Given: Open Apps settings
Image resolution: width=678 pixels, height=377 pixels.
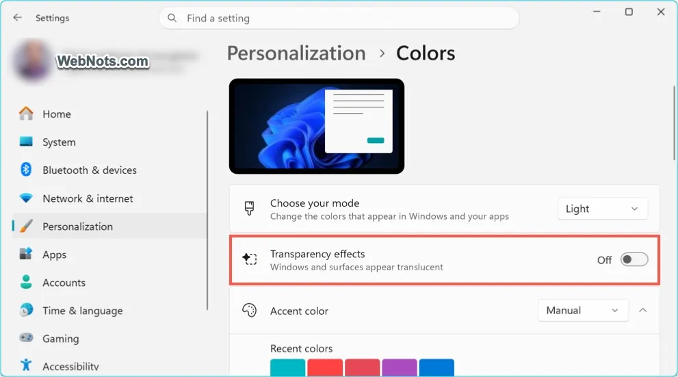Looking at the screenshot, I should (109, 255).
